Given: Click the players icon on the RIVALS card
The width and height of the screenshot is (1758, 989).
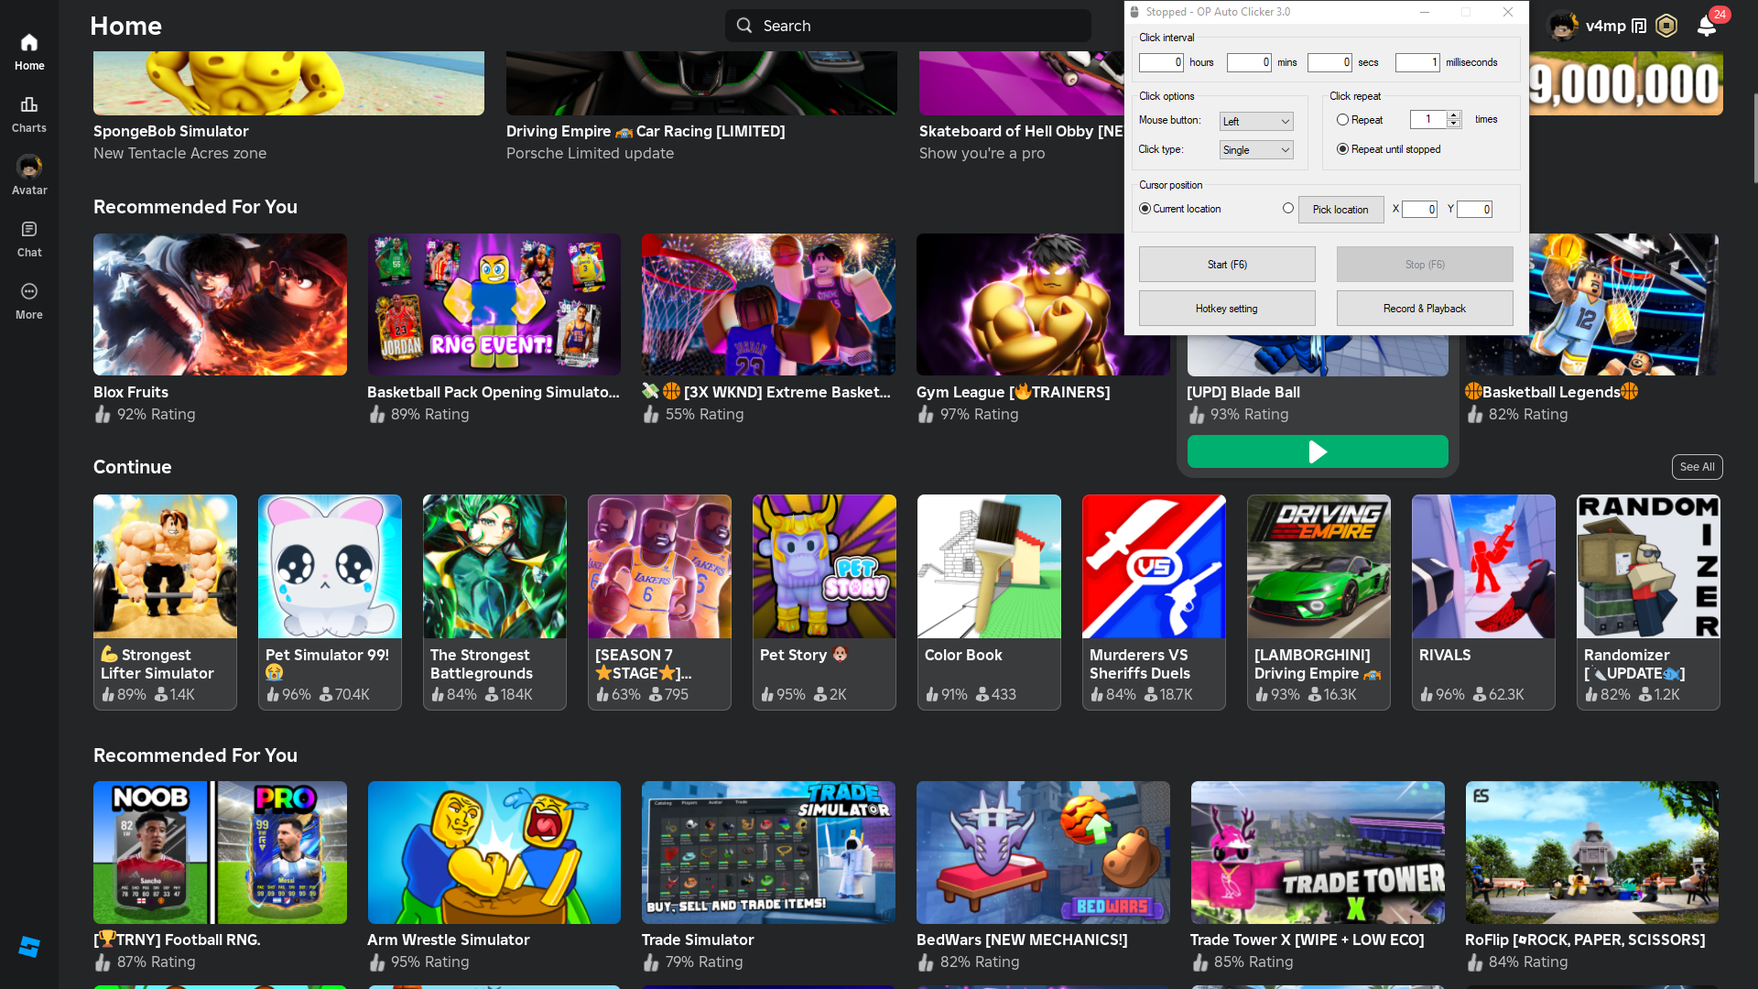Looking at the screenshot, I should (x=1480, y=695).
